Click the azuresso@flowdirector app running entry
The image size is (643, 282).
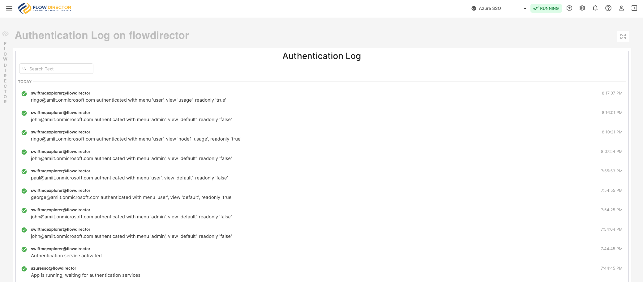[x=85, y=272]
